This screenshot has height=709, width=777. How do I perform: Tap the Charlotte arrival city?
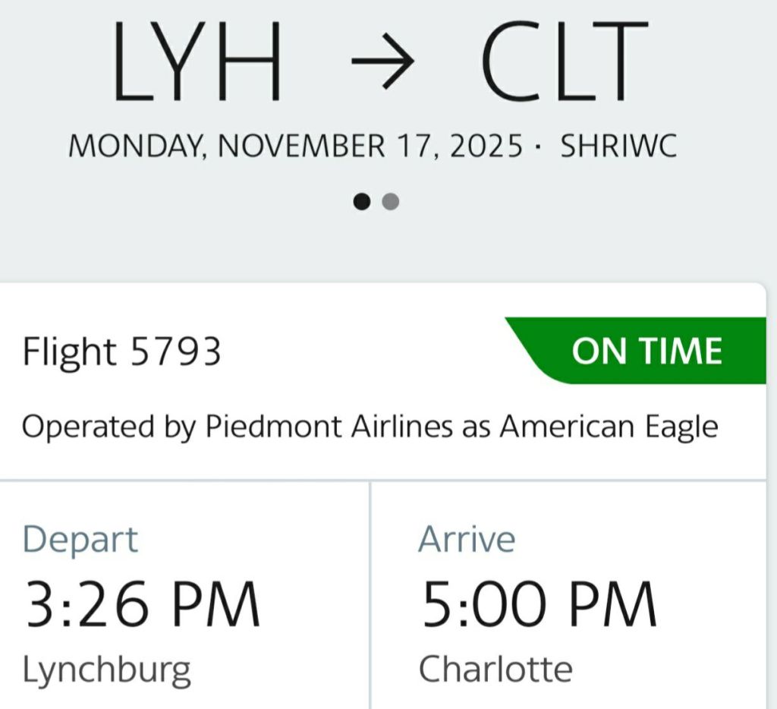(495, 670)
